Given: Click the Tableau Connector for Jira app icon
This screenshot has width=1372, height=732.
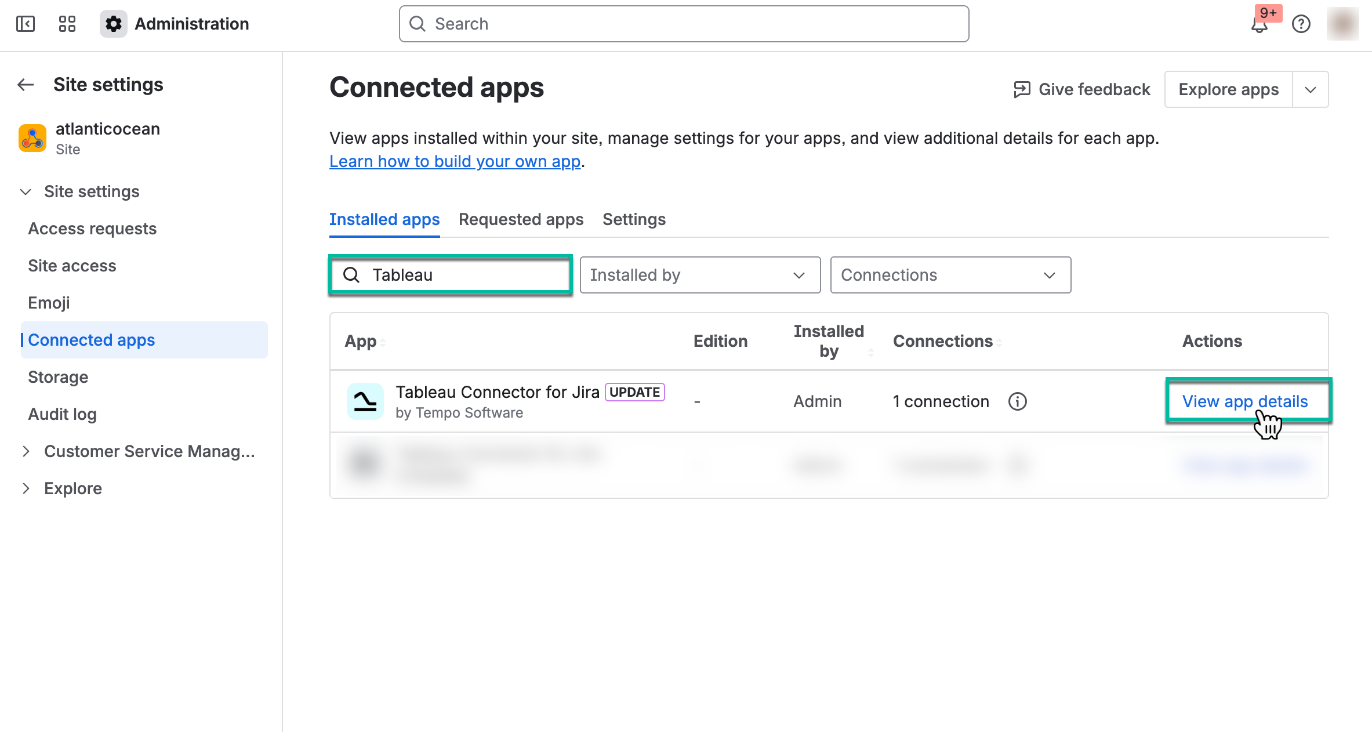Looking at the screenshot, I should coord(365,401).
